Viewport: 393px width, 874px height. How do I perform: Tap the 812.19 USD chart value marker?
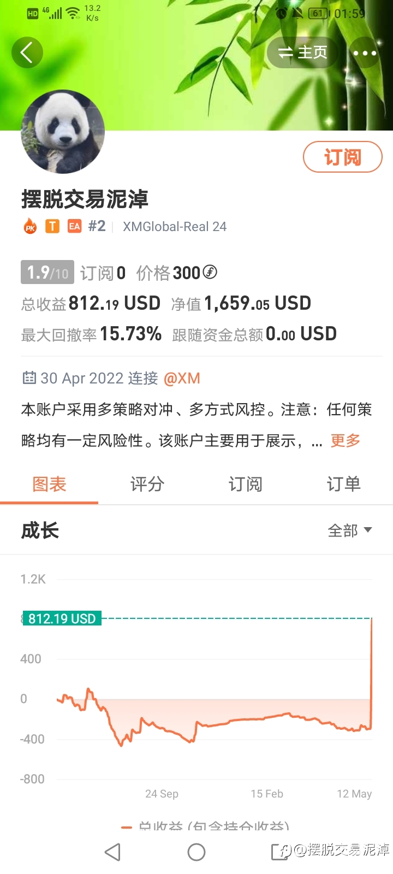pyautogui.click(x=62, y=618)
